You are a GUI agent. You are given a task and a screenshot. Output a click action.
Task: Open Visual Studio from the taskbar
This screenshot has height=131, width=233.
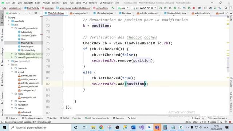tap(141, 127)
